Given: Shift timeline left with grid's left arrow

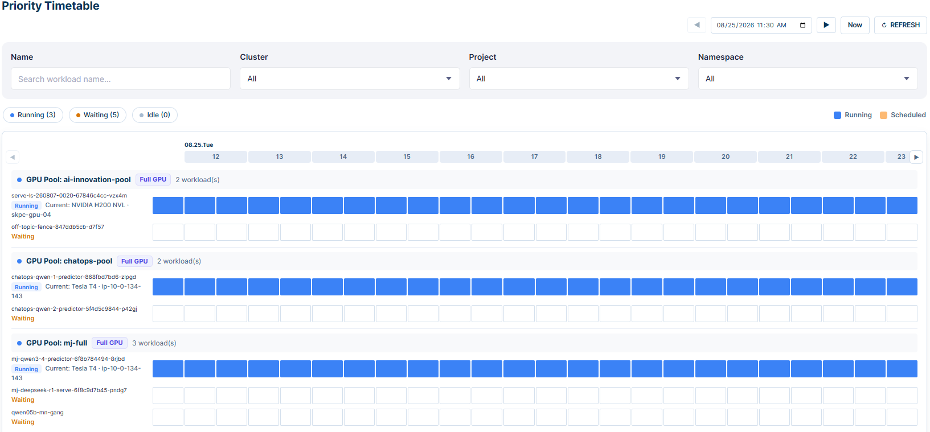Looking at the screenshot, I should point(13,157).
